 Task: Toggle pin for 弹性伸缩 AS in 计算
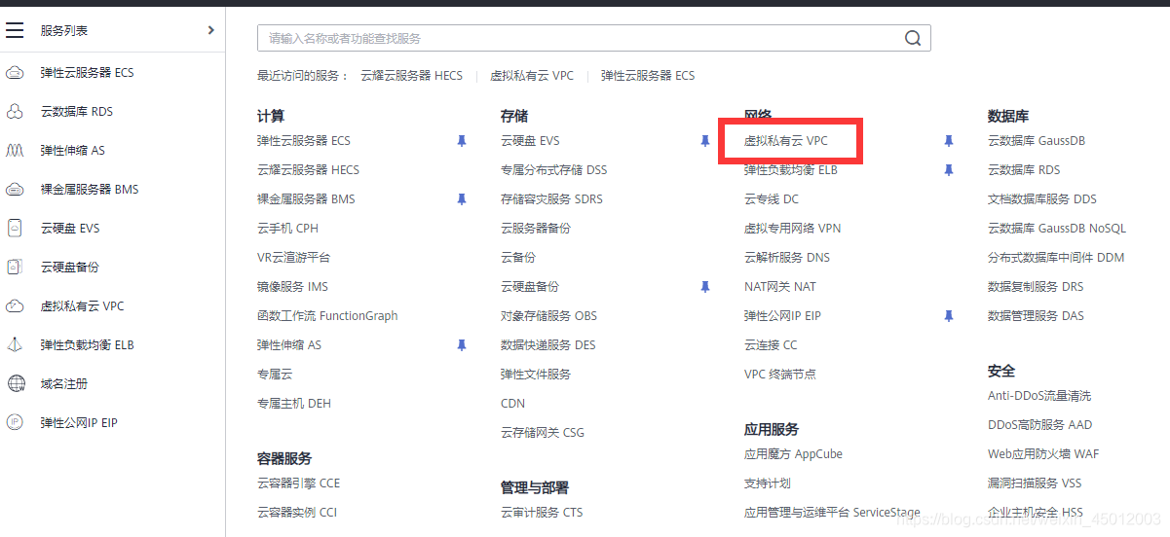click(x=462, y=345)
